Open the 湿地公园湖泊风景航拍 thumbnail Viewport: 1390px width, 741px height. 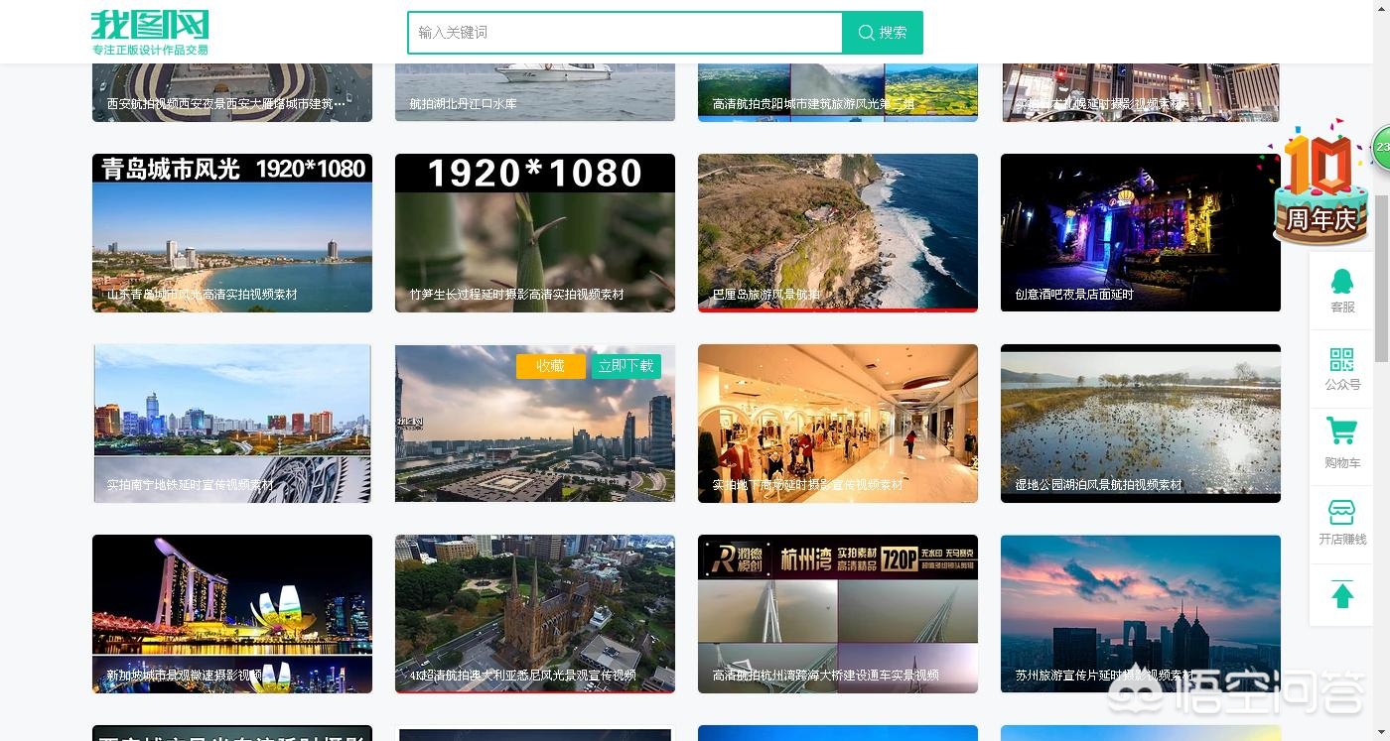pyautogui.click(x=1141, y=424)
